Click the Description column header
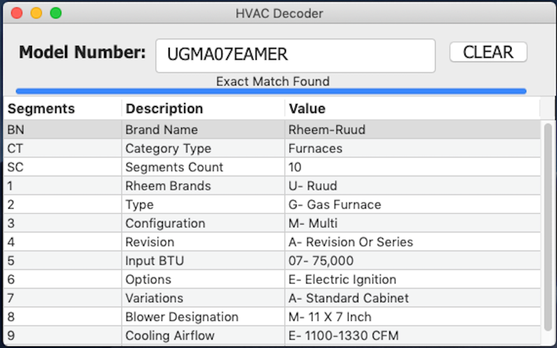The width and height of the screenshot is (557, 348). coord(203,109)
